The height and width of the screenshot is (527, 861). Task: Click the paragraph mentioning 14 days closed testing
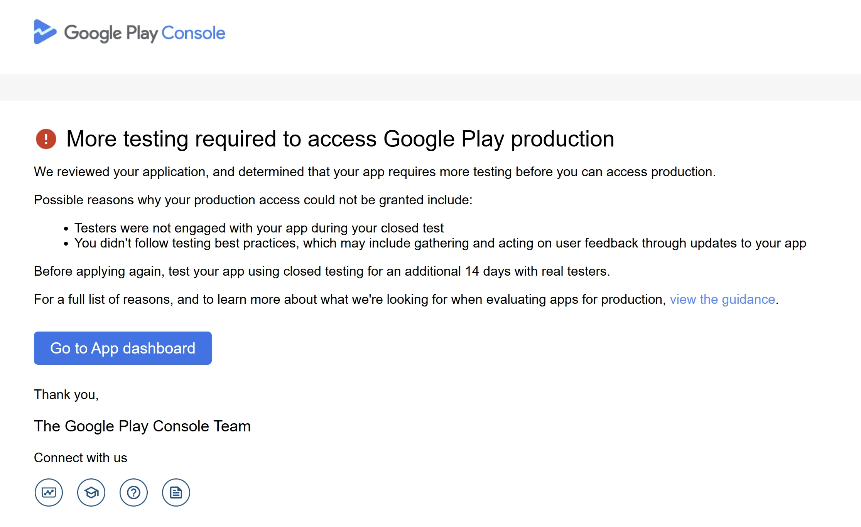(x=322, y=271)
